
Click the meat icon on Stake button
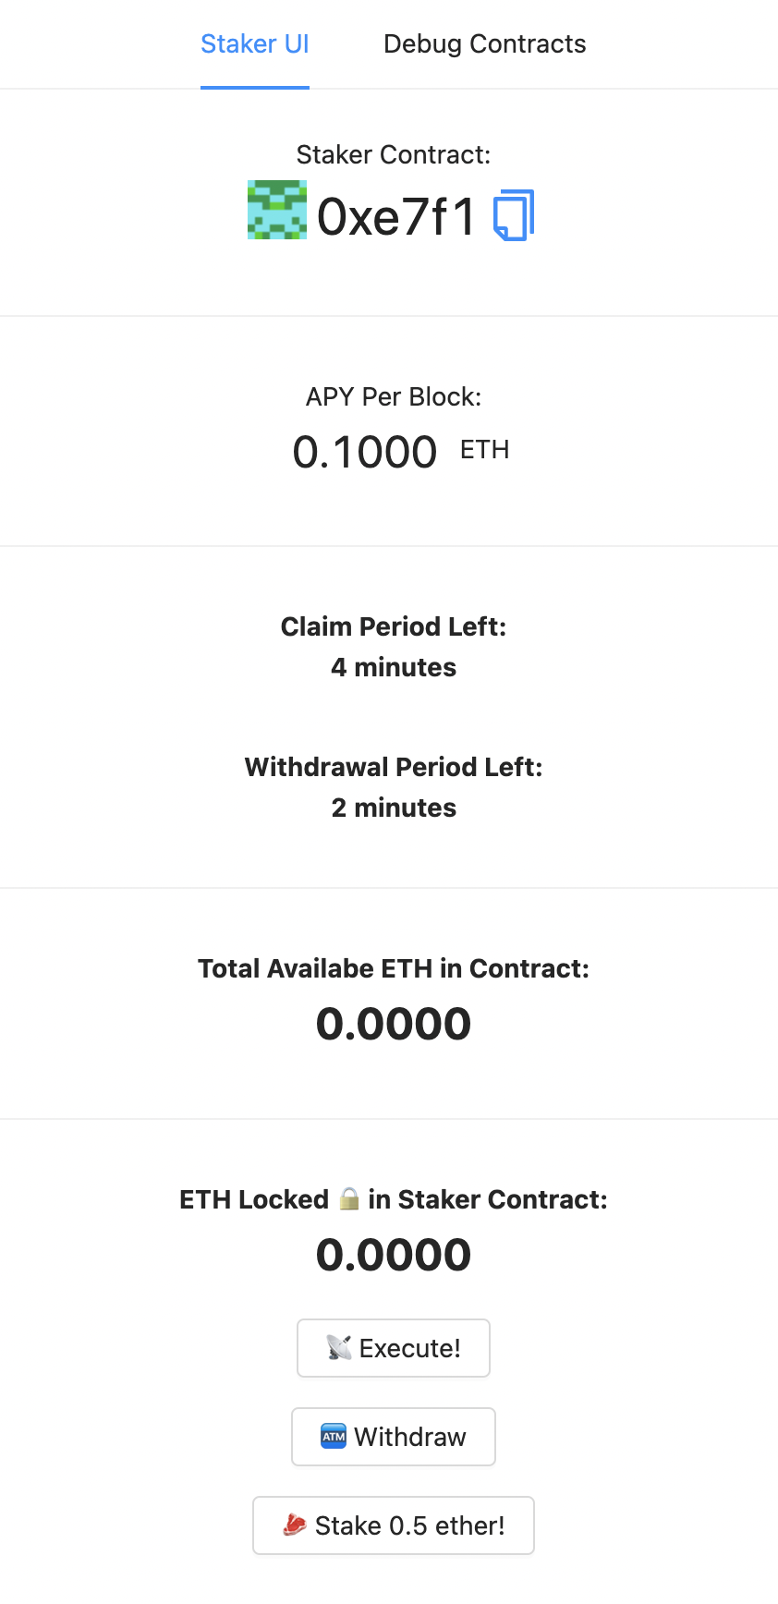(x=295, y=1525)
